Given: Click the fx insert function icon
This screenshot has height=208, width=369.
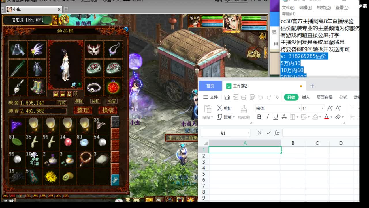Looking at the screenshot, I should click(x=277, y=133).
